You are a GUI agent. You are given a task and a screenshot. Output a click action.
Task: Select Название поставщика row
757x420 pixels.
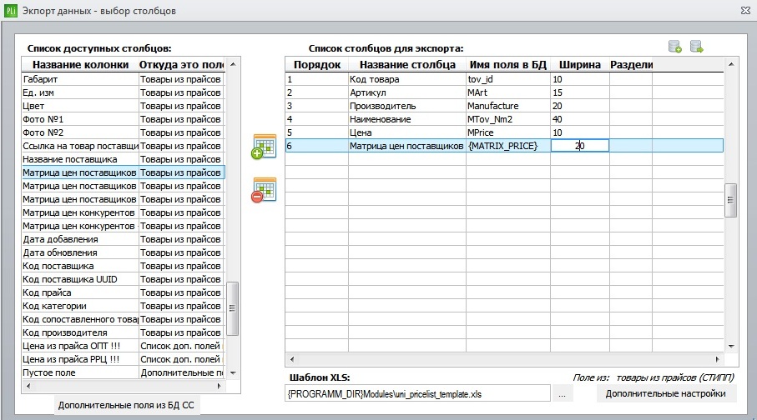[124, 159]
